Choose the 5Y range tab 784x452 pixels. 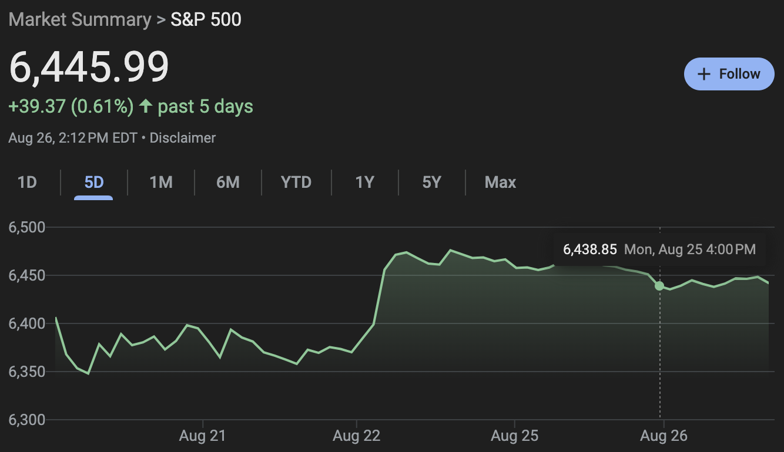431,183
